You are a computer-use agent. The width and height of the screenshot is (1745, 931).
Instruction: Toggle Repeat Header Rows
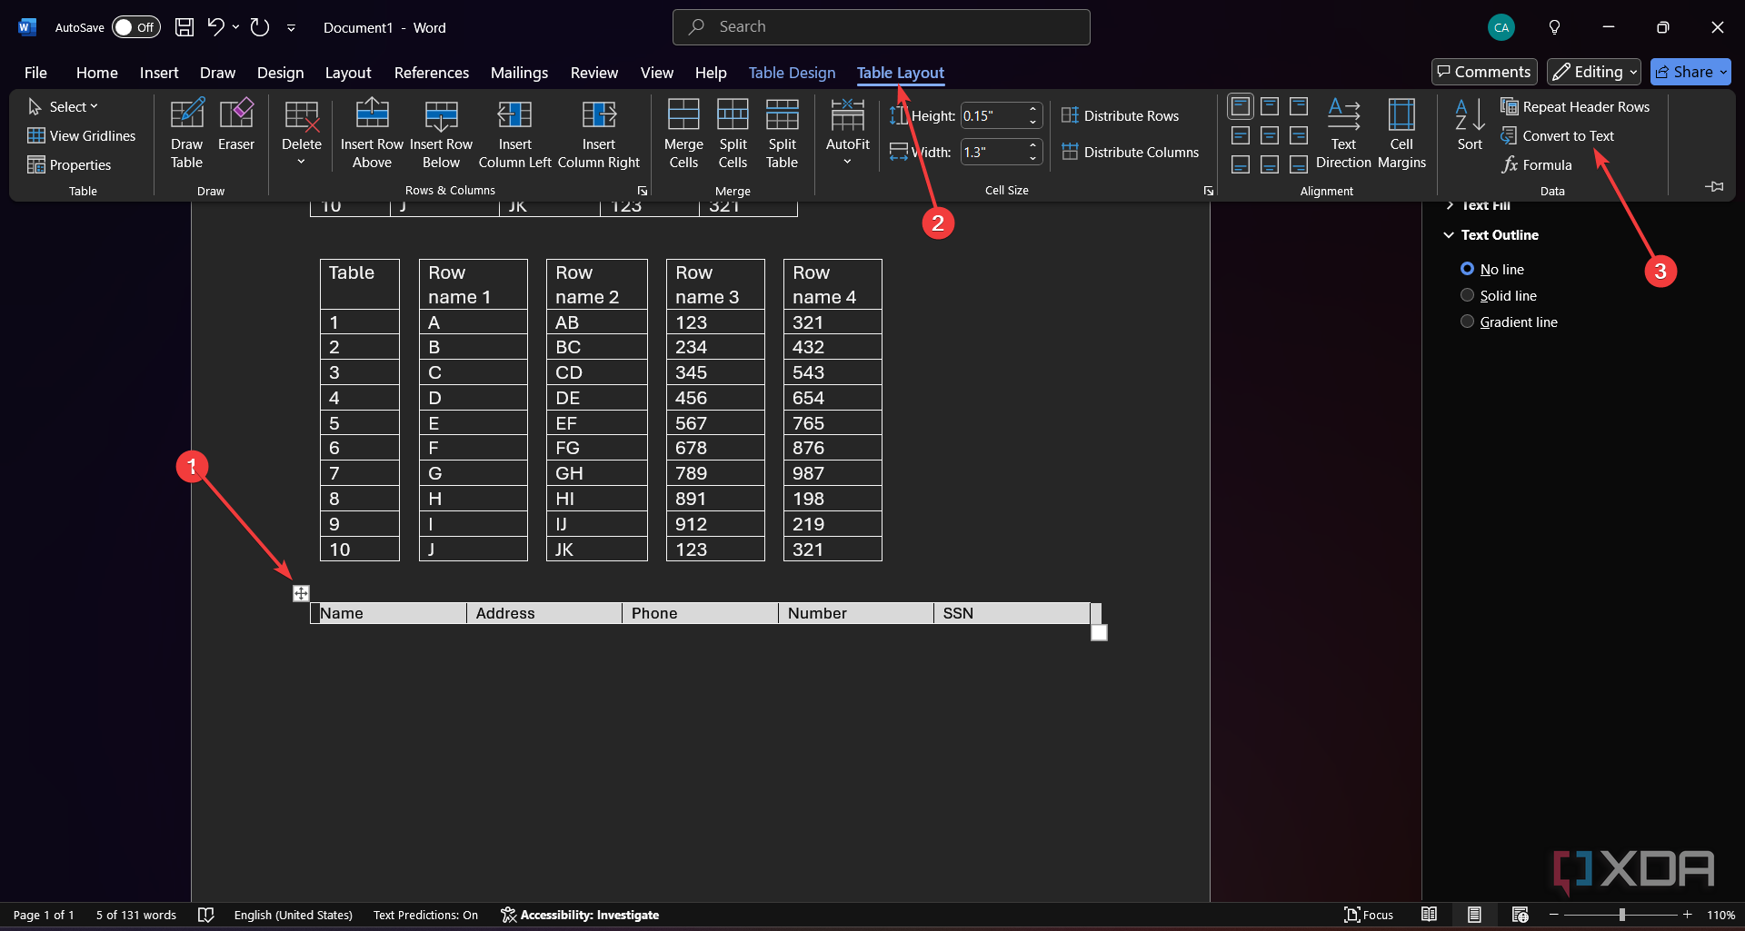pyautogui.click(x=1575, y=106)
